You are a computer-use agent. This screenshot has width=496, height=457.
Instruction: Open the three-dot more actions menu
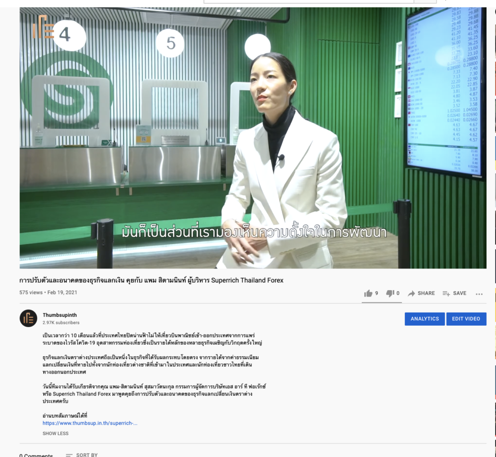pos(479,294)
